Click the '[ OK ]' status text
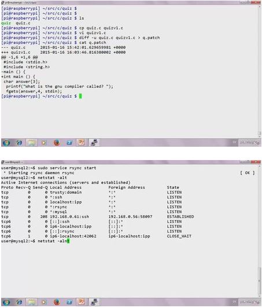Screen dimensions: 262x308 (x=248, y=173)
